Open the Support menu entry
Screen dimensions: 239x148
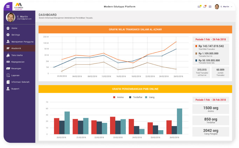tap(15, 89)
